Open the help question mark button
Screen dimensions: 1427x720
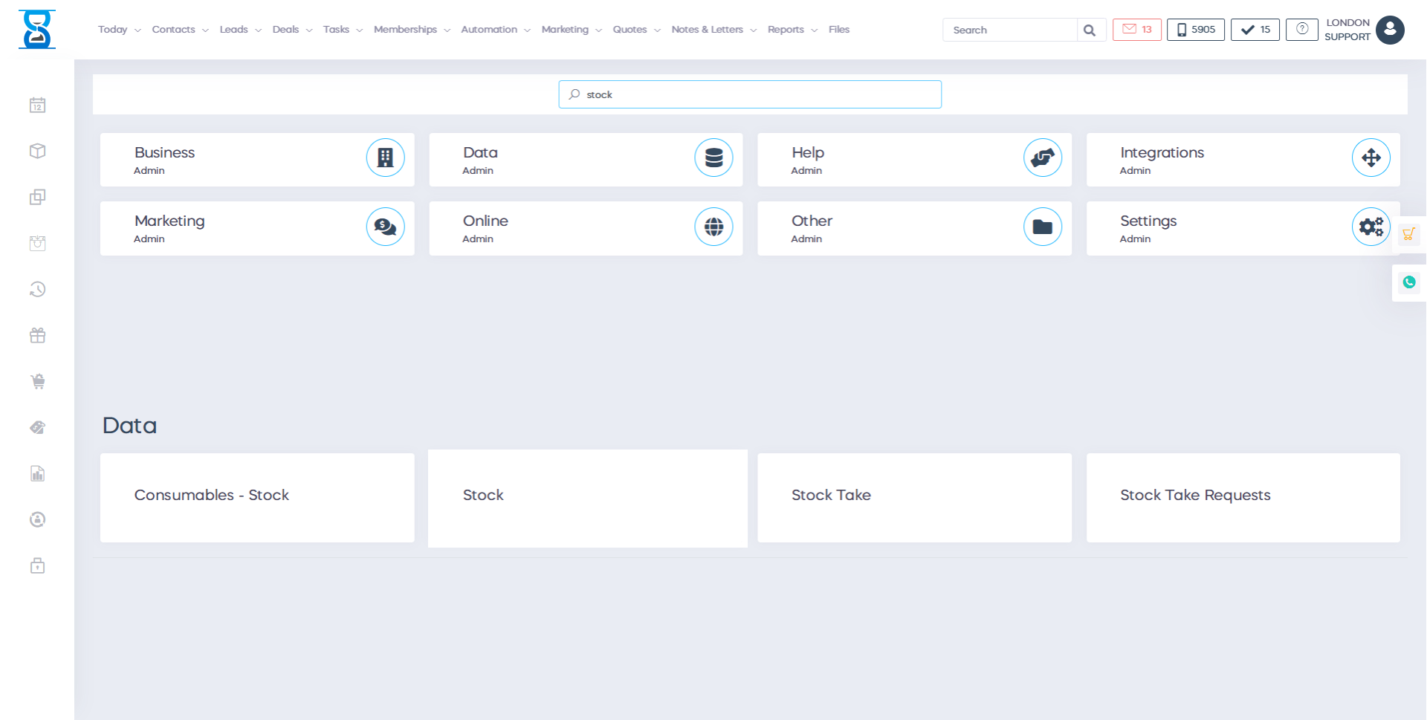point(1301,30)
